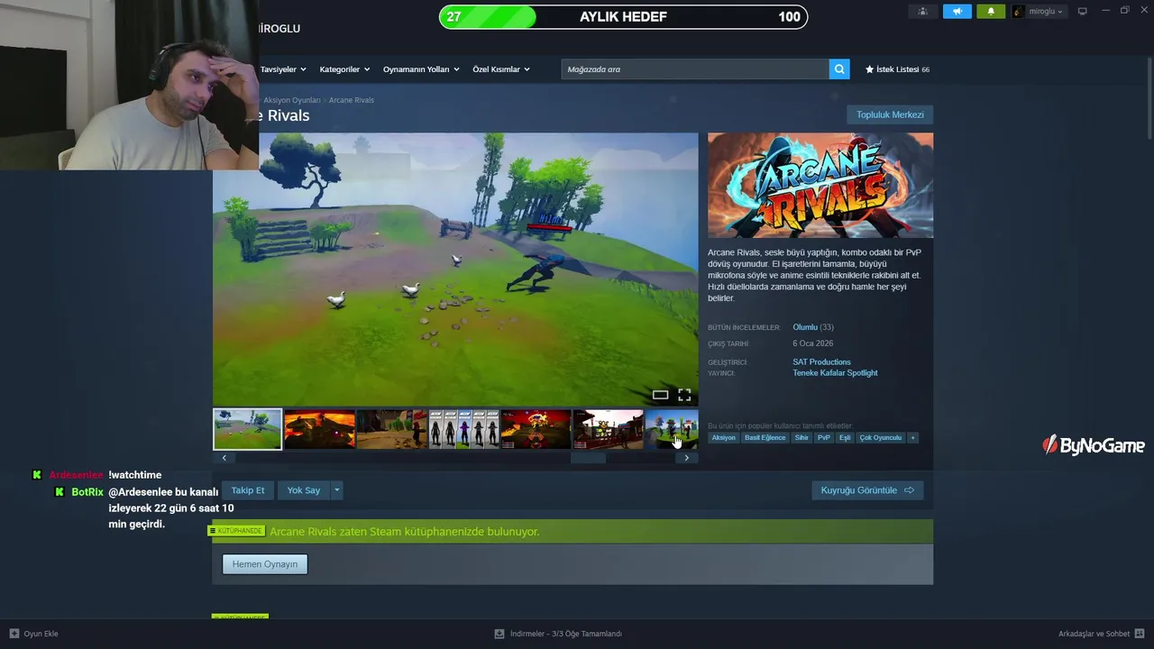Select the lava scene thumbnail
Image resolution: width=1154 pixels, height=649 pixels.
pos(320,429)
